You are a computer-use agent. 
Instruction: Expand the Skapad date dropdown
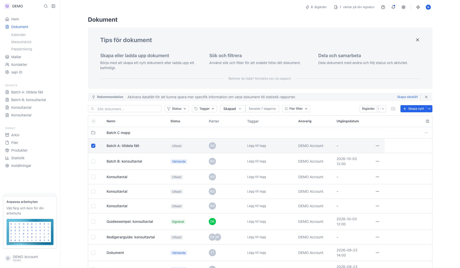point(232,109)
